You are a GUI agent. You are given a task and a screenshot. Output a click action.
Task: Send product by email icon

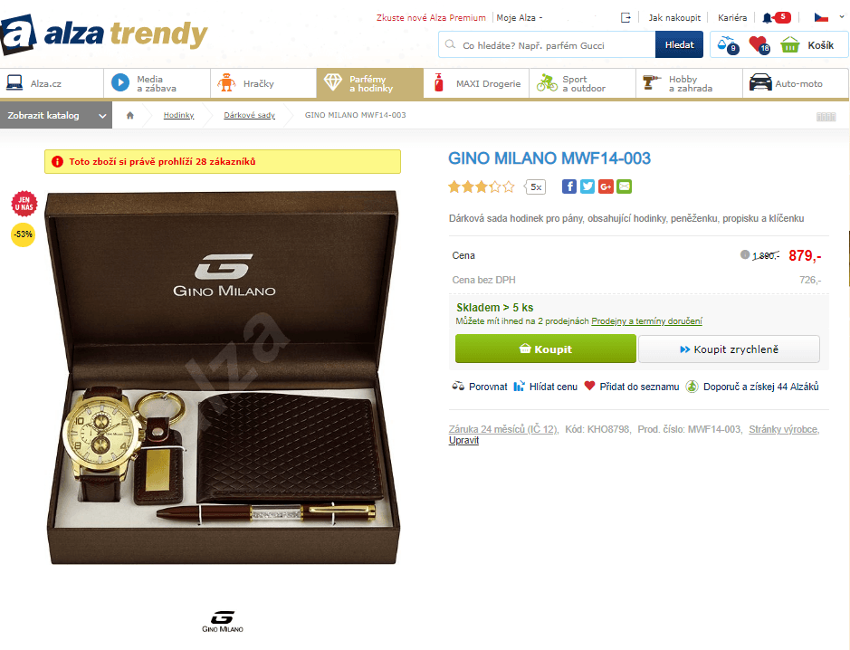pyautogui.click(x=624, y=186)
